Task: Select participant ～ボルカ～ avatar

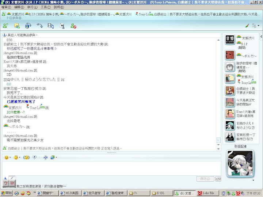Action: (230, 55)
